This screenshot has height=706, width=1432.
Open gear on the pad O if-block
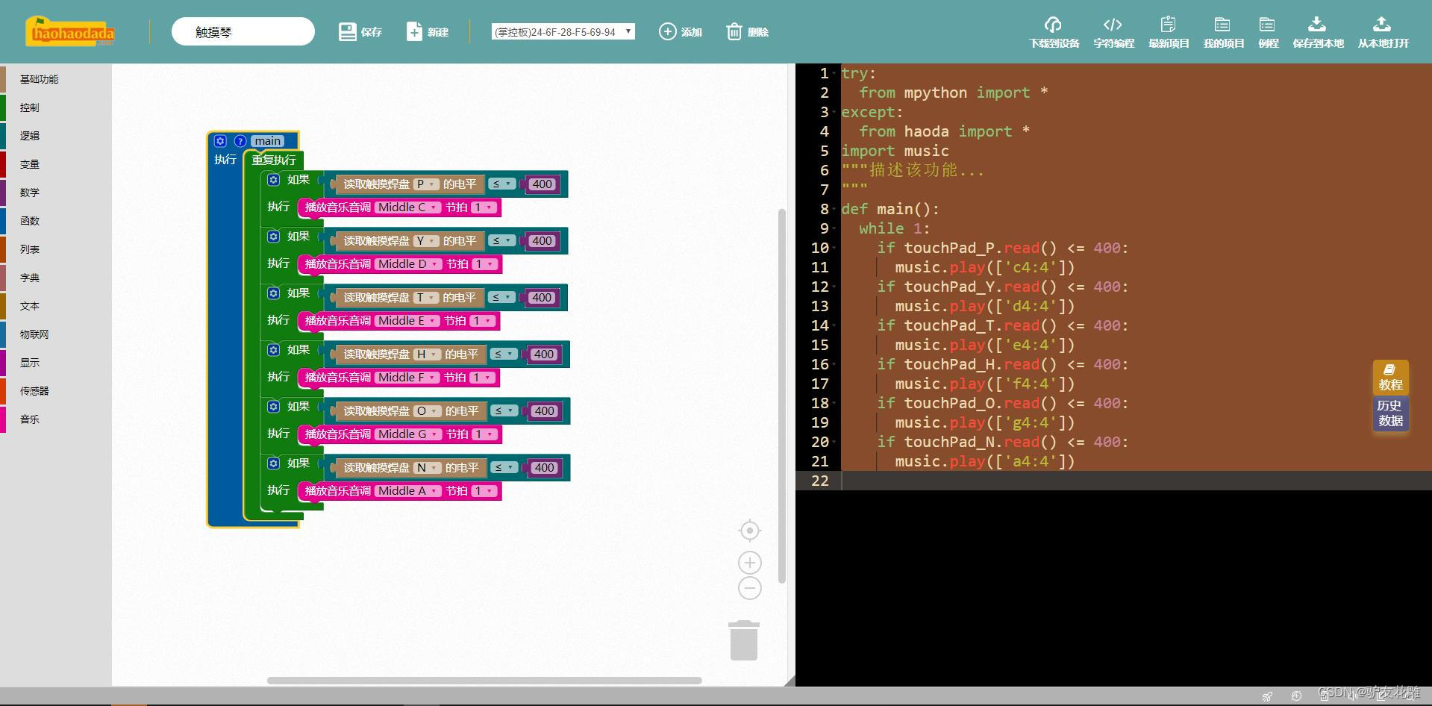273,407
